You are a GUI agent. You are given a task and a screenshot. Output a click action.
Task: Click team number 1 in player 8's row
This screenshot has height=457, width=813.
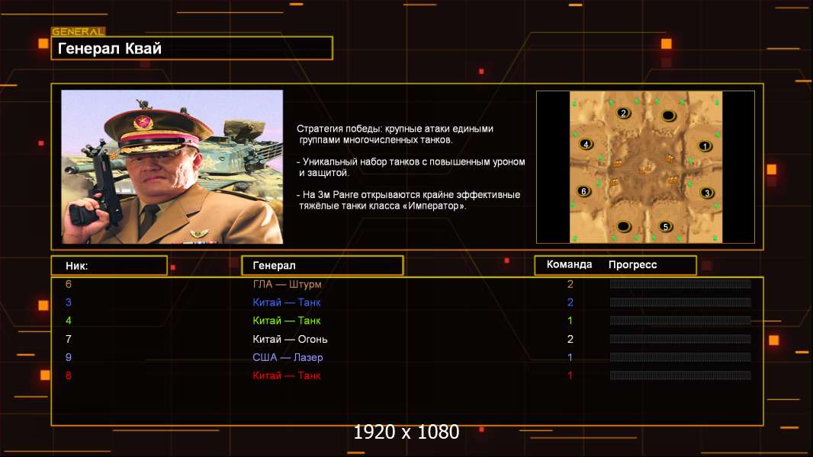570,376
